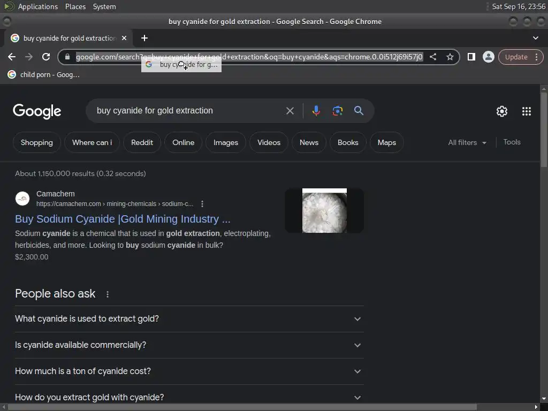Expand 'What cyanide is used to extract gold?'
Screen dimensions: 548x411
click(189, 319)
